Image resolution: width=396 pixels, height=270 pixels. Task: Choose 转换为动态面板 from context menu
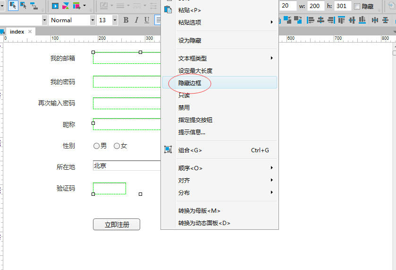coord(204,223)
